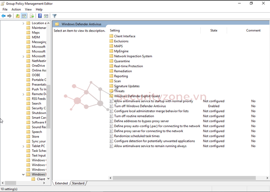Click Enabled state of Turn off Defender

pyautogui.click(x=214, y=106)
